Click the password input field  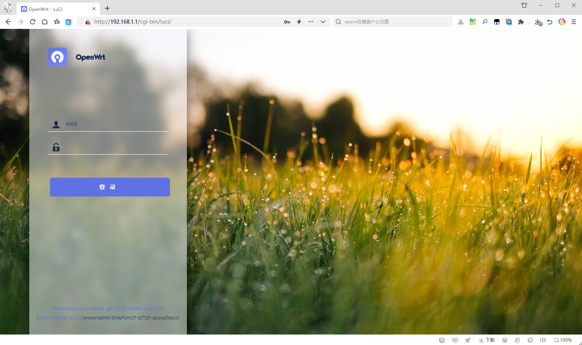click(108, 147)
